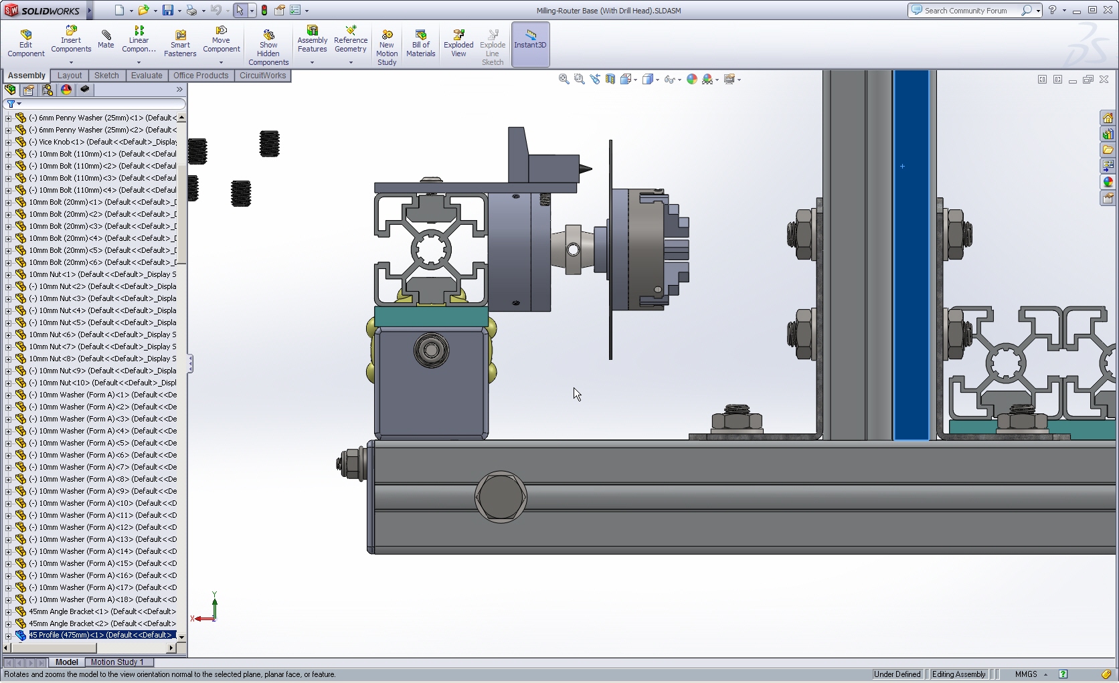1119x683 pixels.
Task: Open Bill of Materials tool
Action: 421,43
